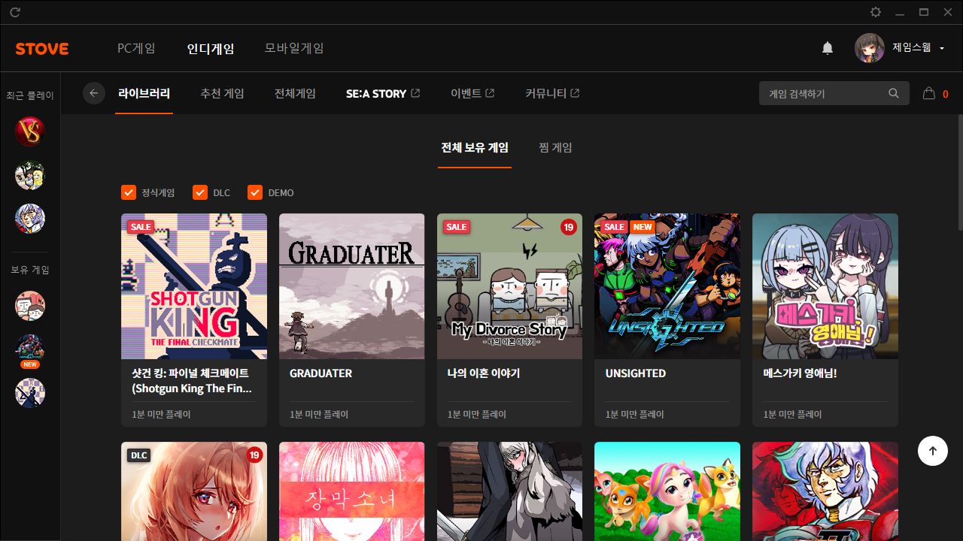The height and width of the screenshot is (541, 963).
Task: Launch the VS game icon in recent plays
Action: coord(30,132)
